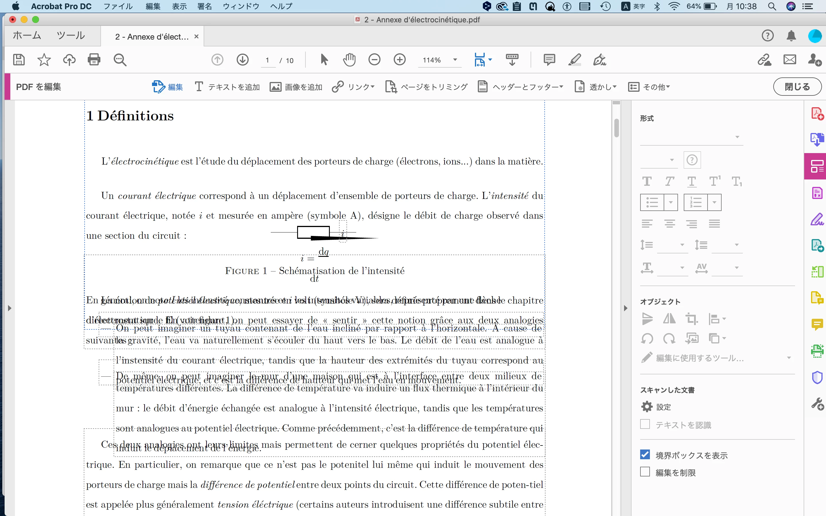Enable テキストを認識 checkbox

645,424
